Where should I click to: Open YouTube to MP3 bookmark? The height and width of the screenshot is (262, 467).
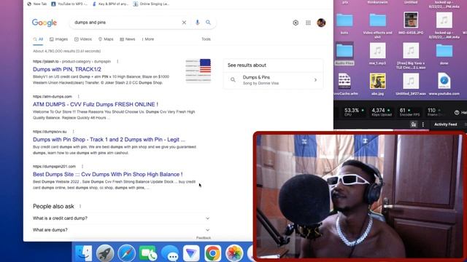(69, 4)
